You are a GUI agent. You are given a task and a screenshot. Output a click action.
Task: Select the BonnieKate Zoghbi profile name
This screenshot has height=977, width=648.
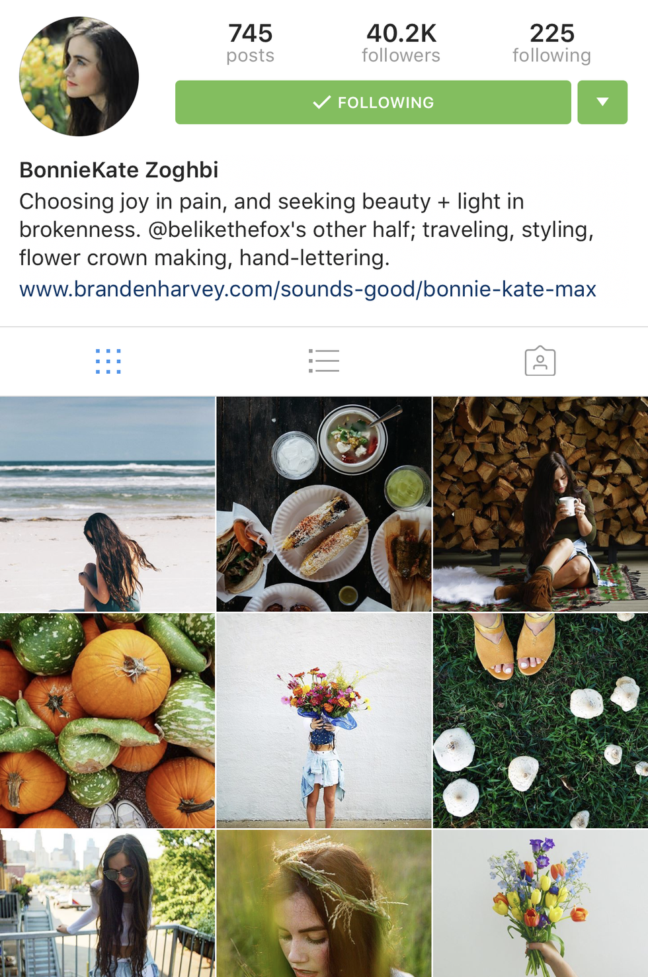[119, 170]
